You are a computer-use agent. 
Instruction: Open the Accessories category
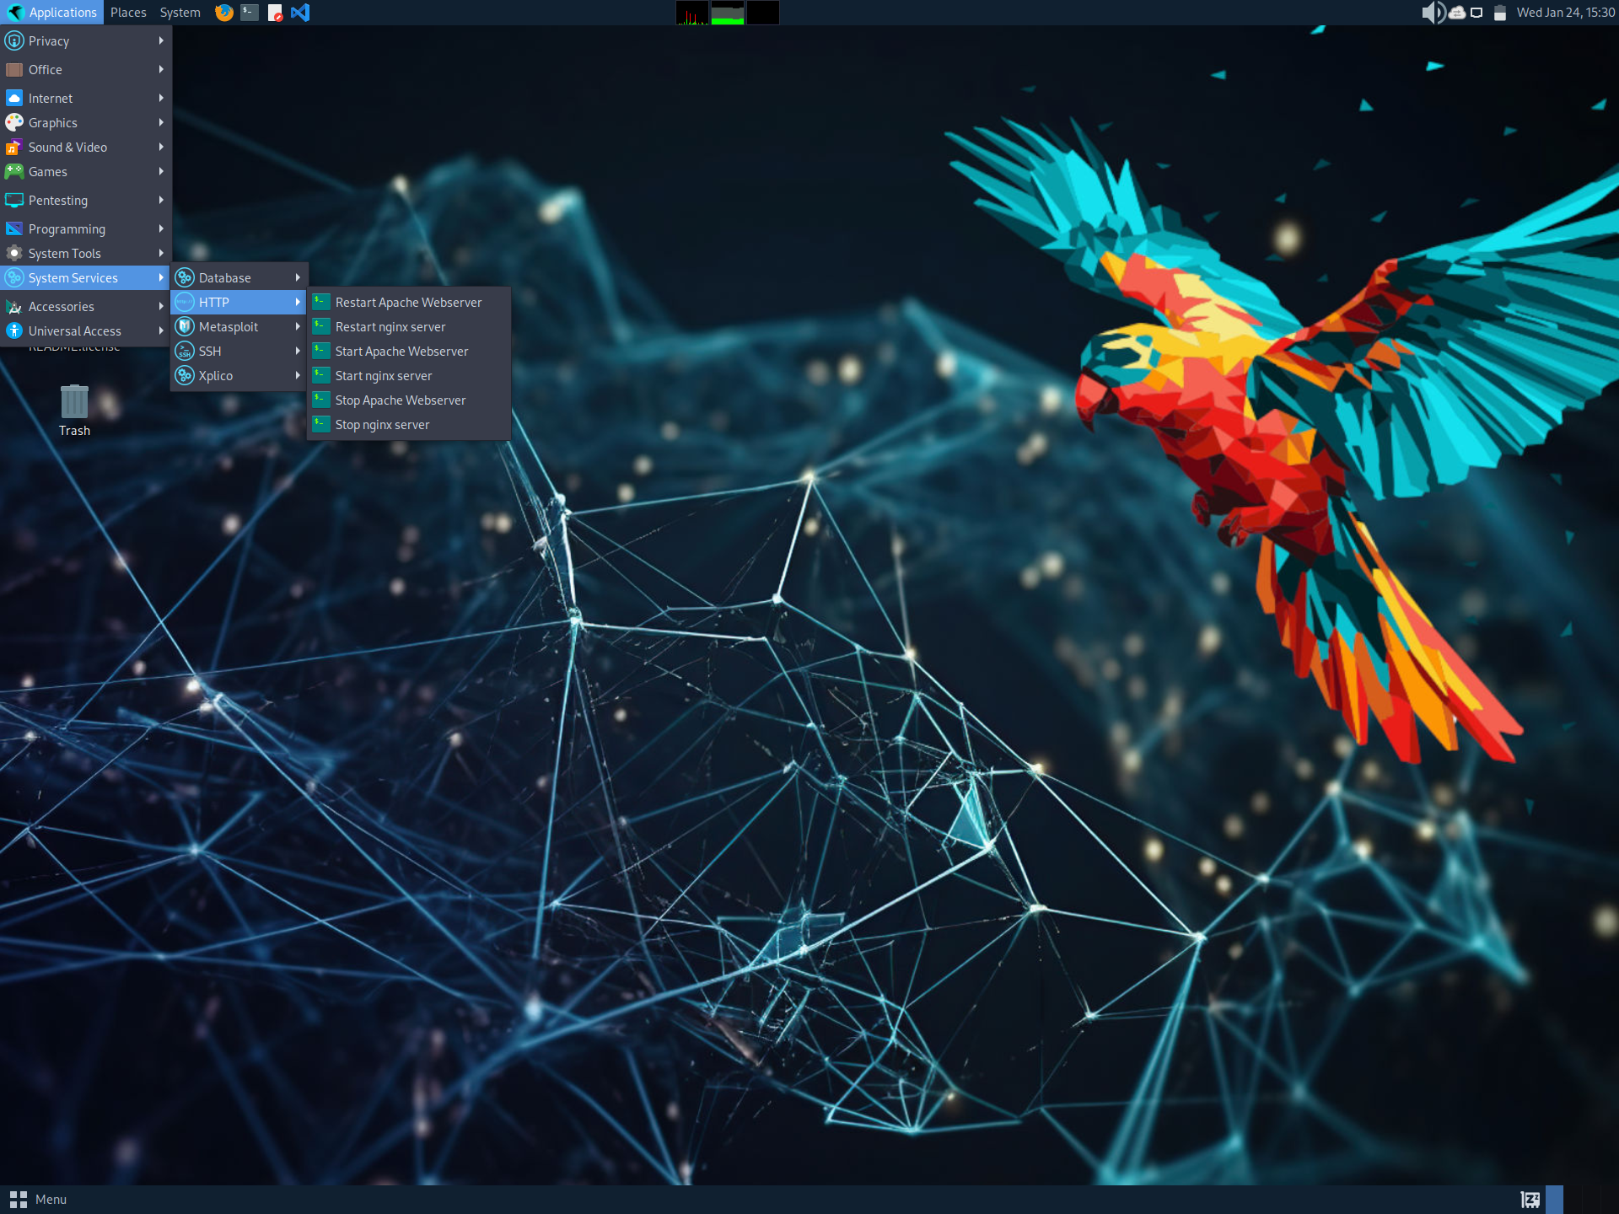(85, 306)
